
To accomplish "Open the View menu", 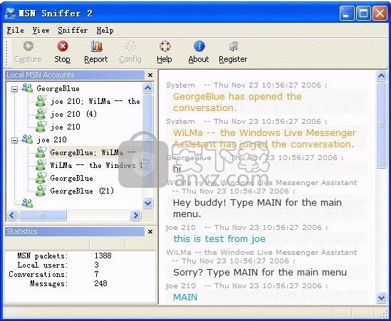I will tap(41, 31).
